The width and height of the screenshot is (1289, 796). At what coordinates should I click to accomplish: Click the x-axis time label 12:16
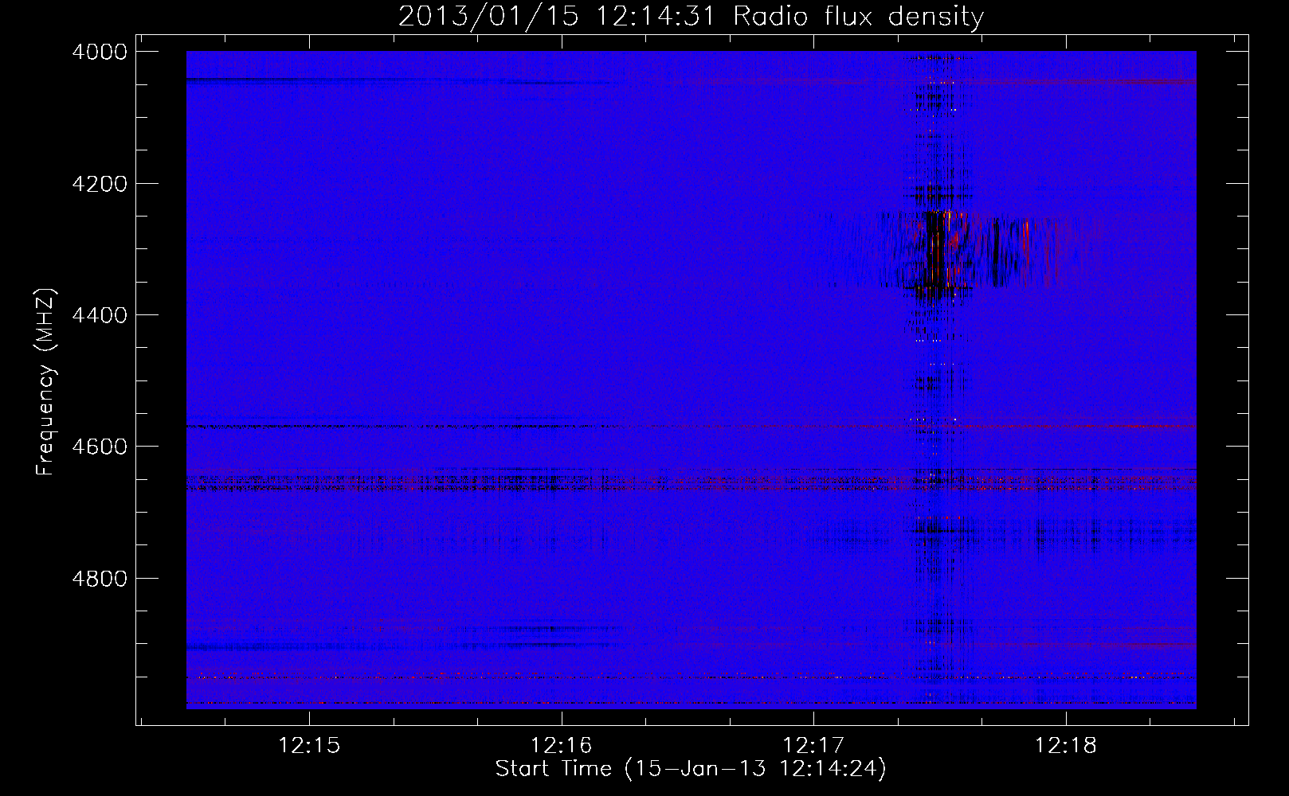(x=561, y=745)
